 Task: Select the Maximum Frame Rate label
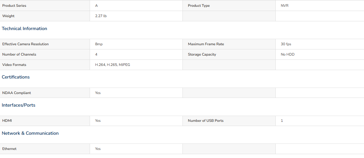pos(206,44)
